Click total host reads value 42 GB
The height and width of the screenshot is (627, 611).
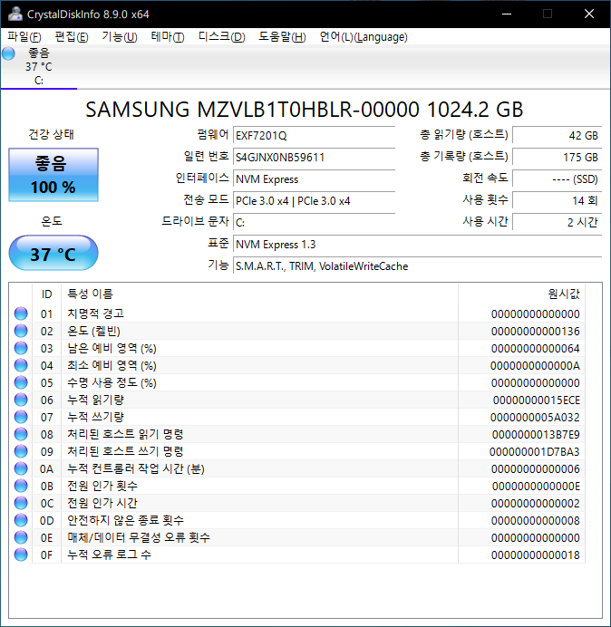(557, 136)
